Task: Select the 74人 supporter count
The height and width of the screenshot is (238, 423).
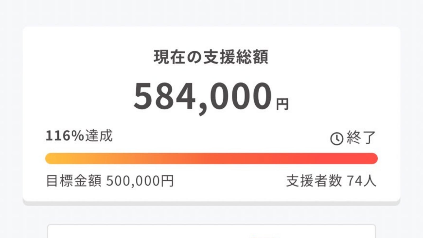Action: pyautogui.click(x=361, y=181)
